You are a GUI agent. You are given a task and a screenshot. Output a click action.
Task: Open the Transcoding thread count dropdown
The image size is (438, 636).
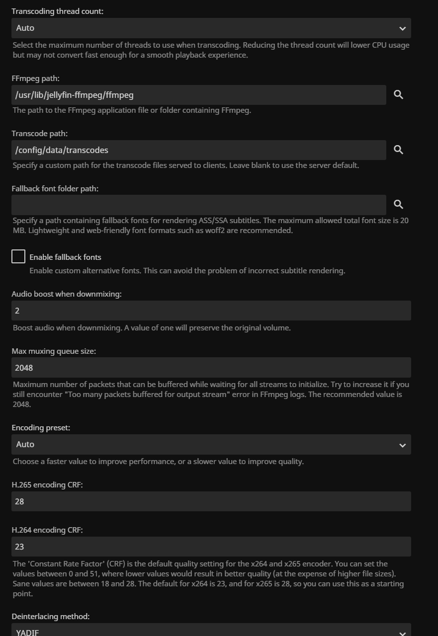point(211,28)
